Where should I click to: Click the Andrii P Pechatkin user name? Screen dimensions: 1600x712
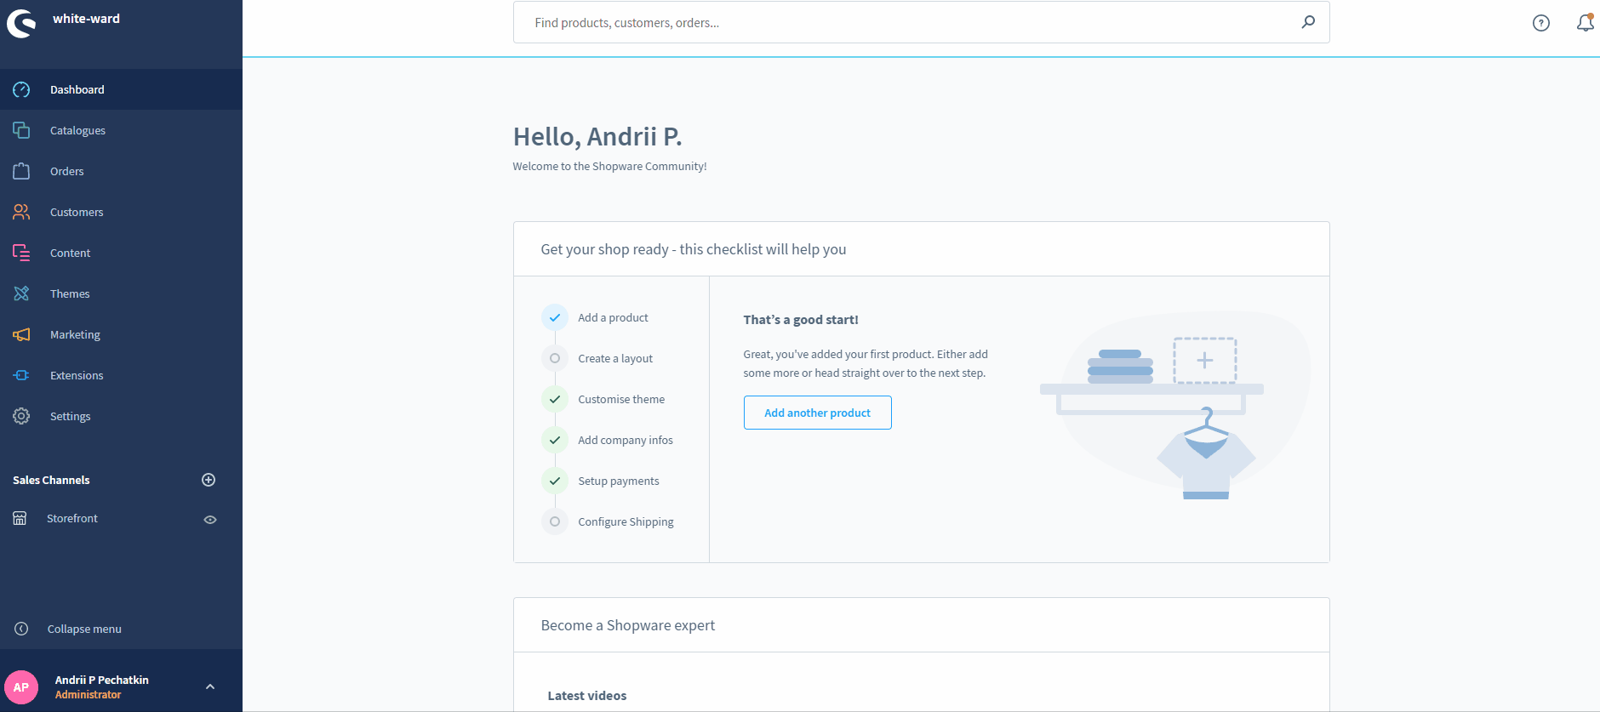[102, 680]
